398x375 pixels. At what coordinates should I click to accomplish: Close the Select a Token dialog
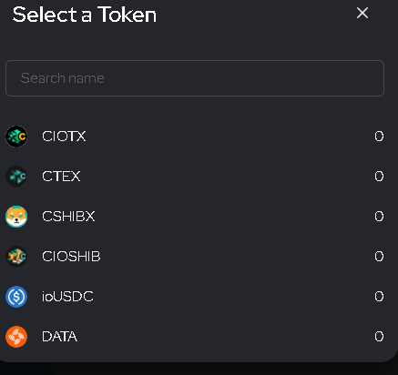click(x=362, y=13)
